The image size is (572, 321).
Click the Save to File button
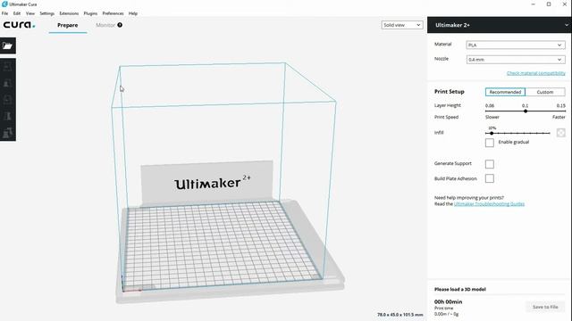pyautogui.click(x=545, y=307)
